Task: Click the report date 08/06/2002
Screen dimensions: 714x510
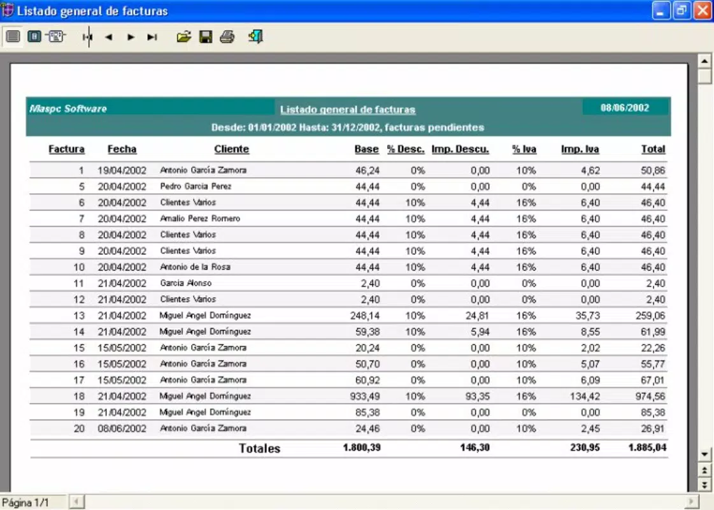Action: pos(624,108)
